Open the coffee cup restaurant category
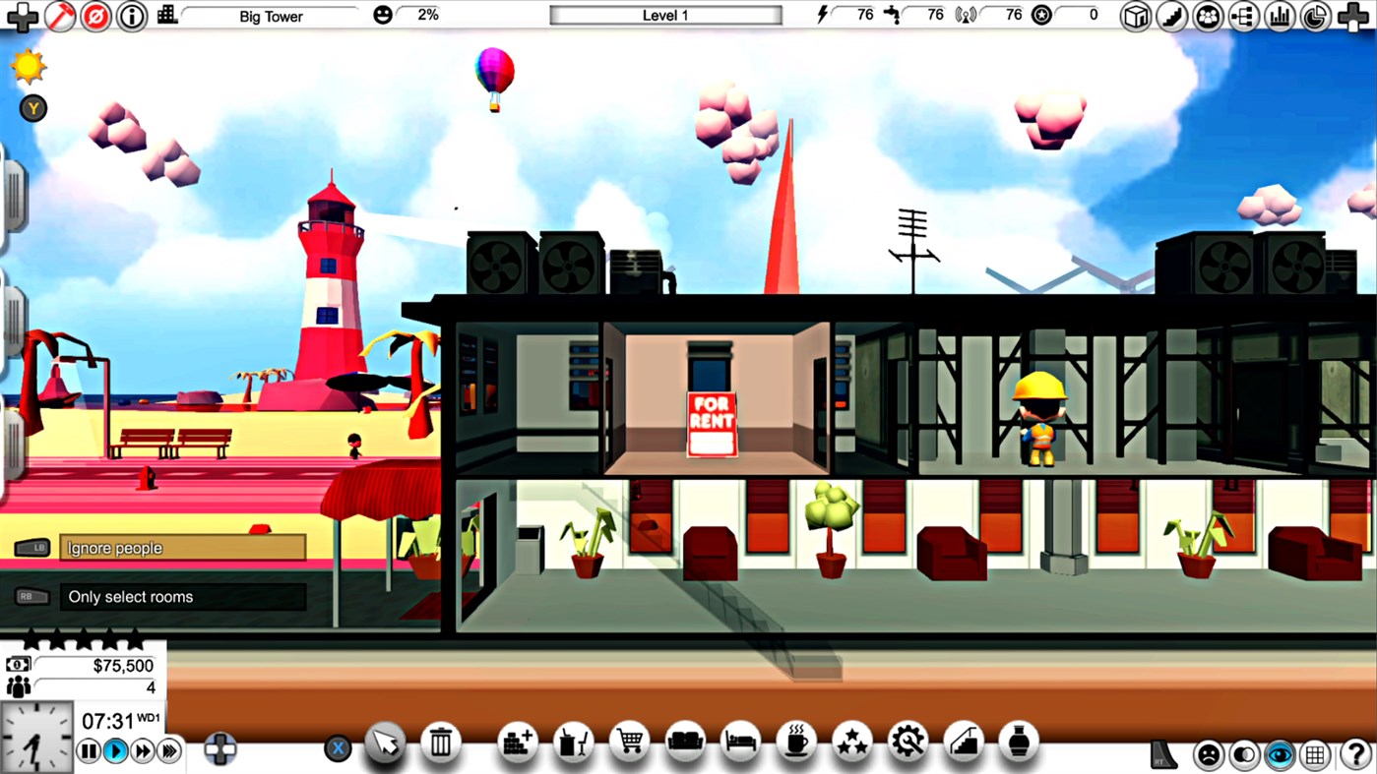This screenshot has width=1377, height=774. click(x=796, y=743)
